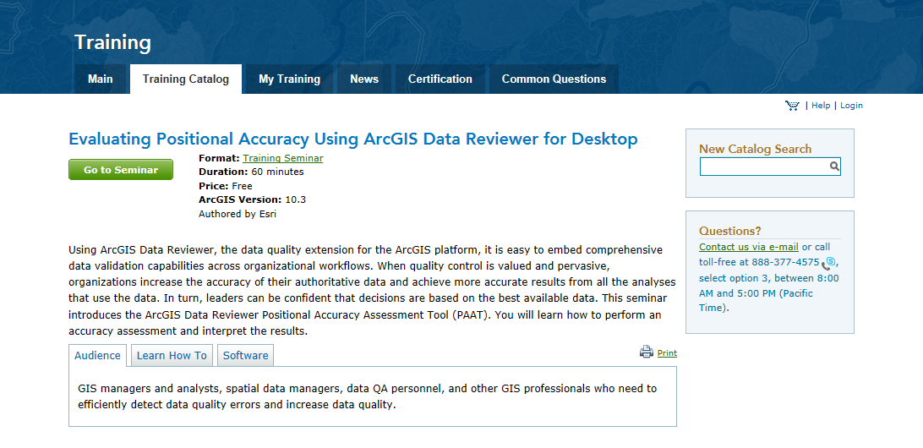Focus the New Catalog Search field
The width and height of the screenshot is (923, 448).
(x=763, y=167)
